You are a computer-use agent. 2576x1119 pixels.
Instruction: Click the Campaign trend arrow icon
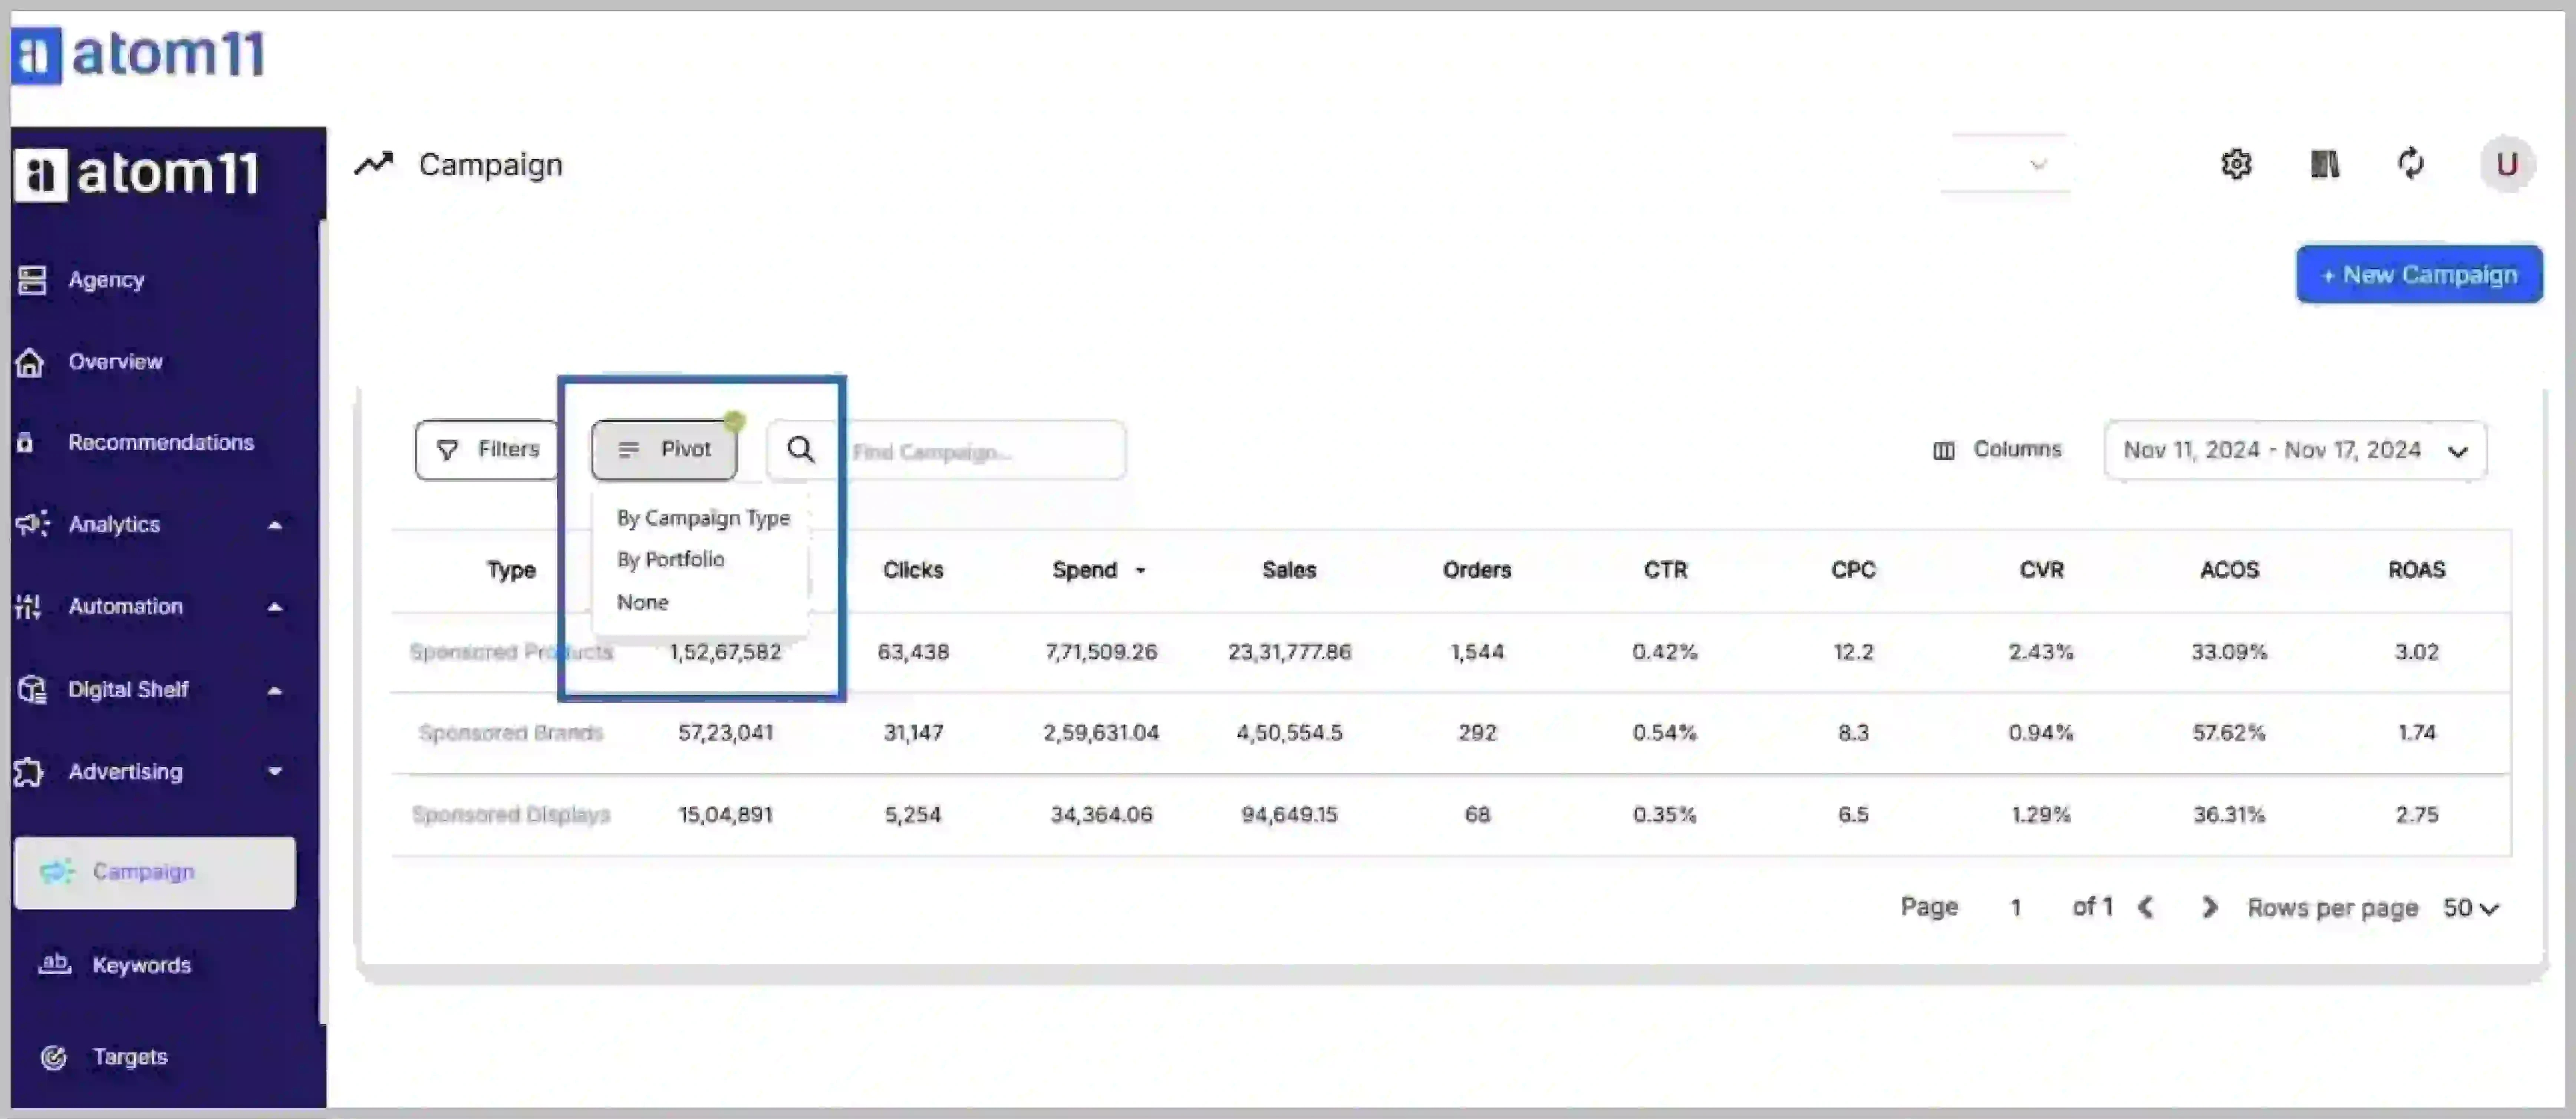coord(374,164)
